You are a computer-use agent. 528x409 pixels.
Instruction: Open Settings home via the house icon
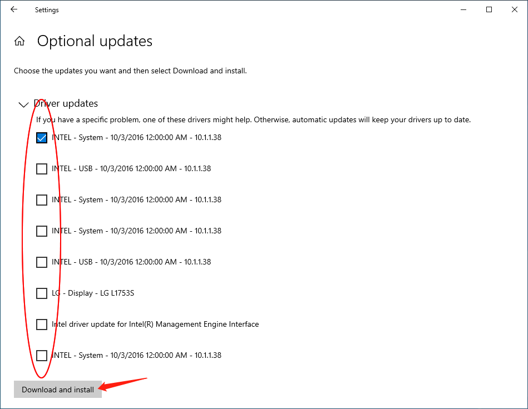(x=19, y=41)
